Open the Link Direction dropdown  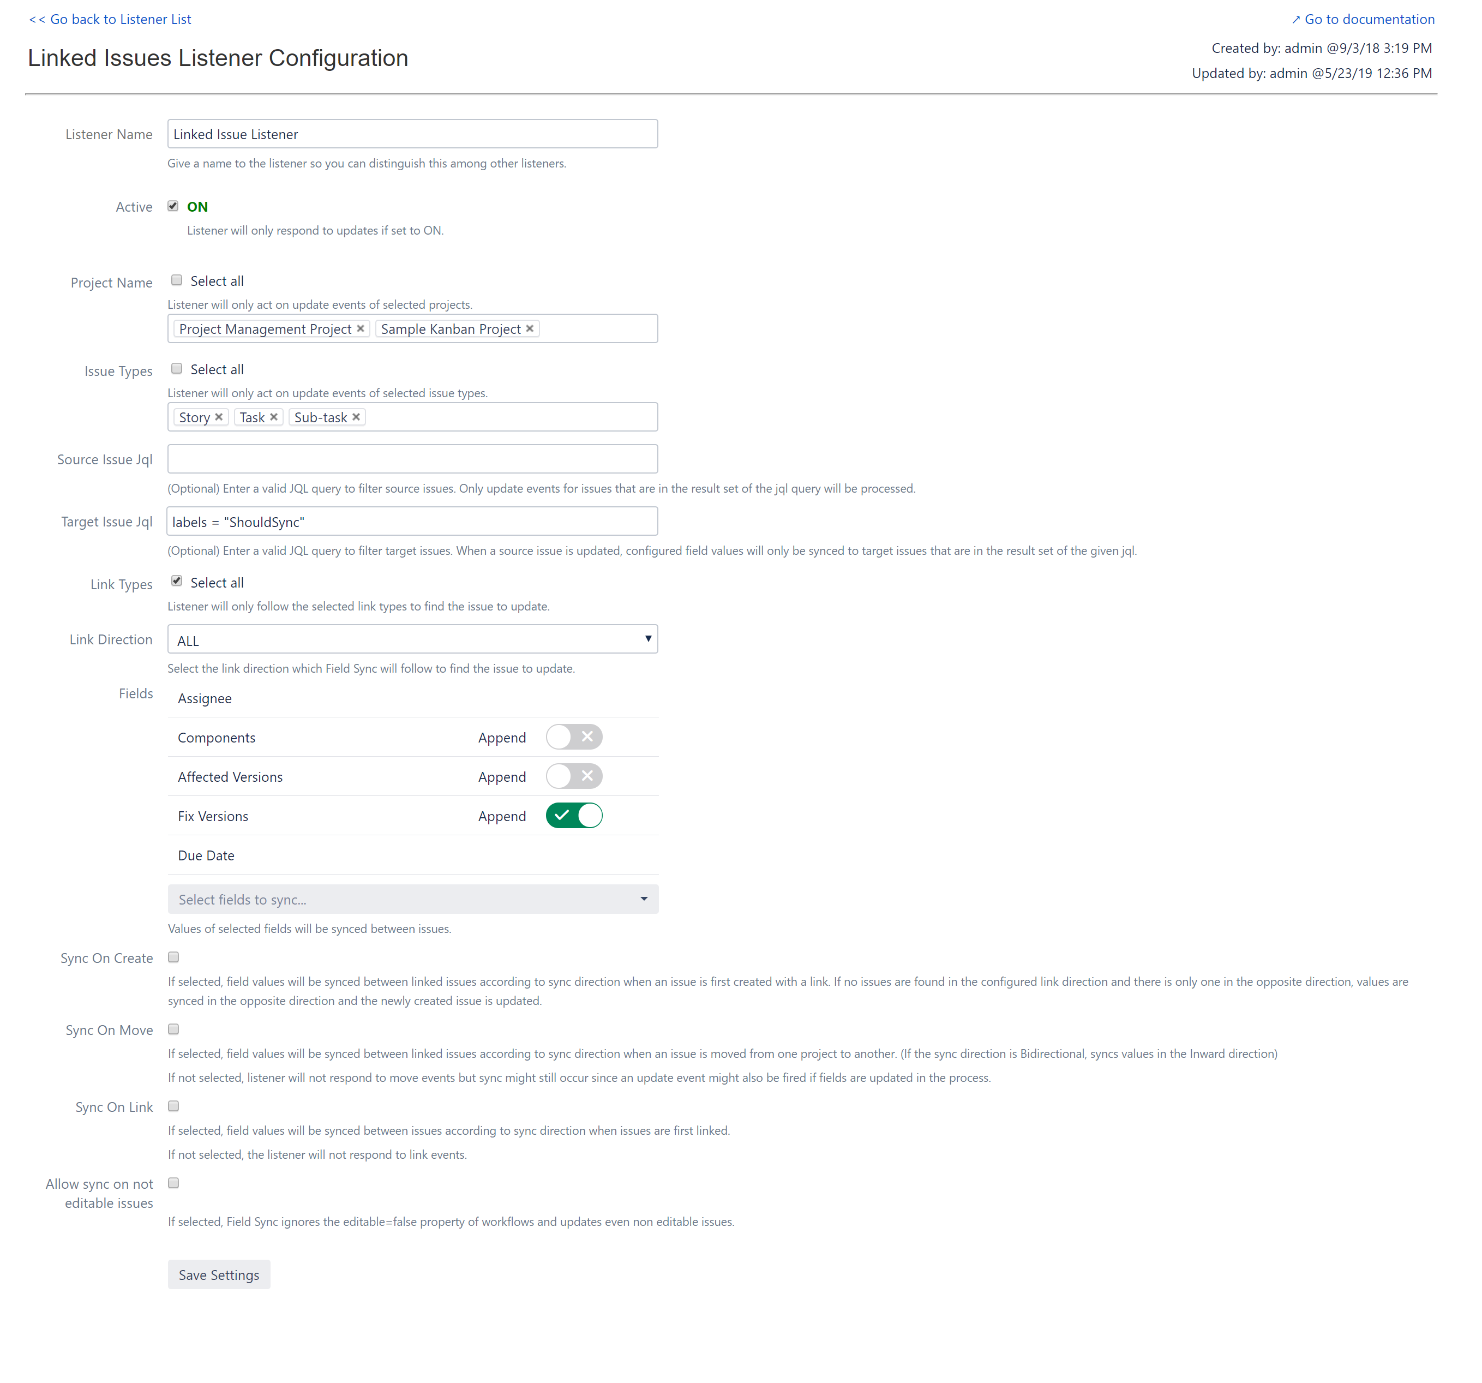(x=412, y=639)
